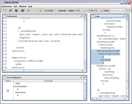
Task: Click line 120 \circhide text
Action: [x=23, y=41]
